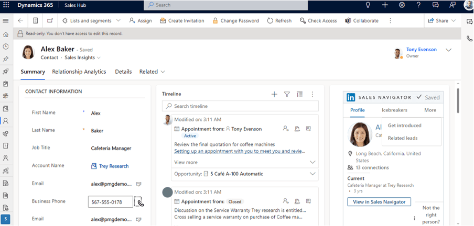The image size is (474, 226).
Task: Click the lightbulb assistant icon in top bar
Action: (368, 5)
